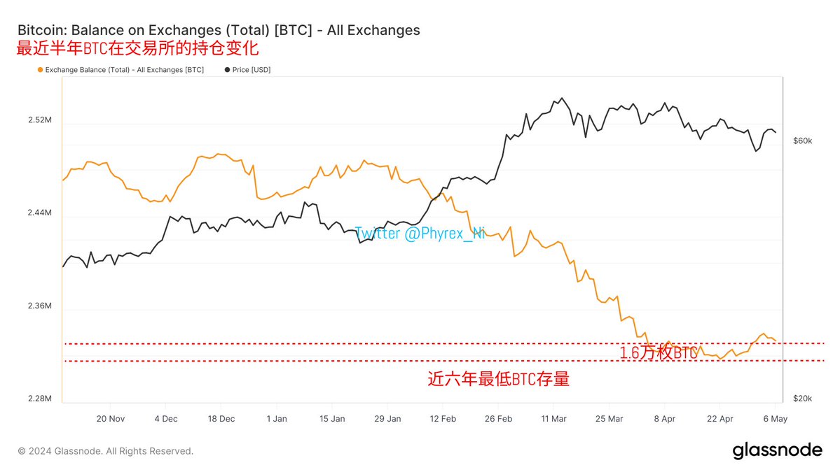Click the red Chinese subtitle 最近半年BTC在交易所的持仓变化
Image resolution: width=840 pixels, height=472 pixels.
point(138,50)
